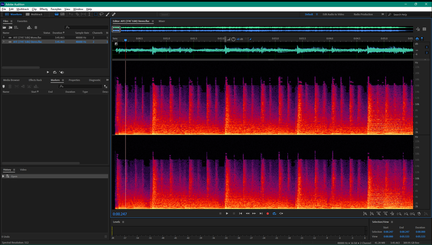Move playhead to next marker
Viewport: 432px width, 245px height.
coord(261,214)
